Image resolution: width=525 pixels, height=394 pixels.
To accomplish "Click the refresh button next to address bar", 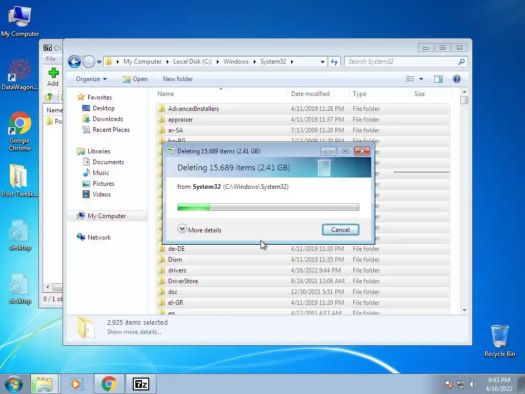I will [x=334, y=62].
